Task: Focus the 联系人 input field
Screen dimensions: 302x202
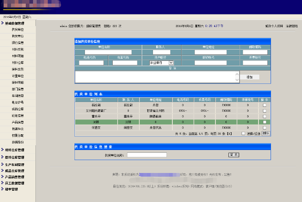Action: pos(161,52)
